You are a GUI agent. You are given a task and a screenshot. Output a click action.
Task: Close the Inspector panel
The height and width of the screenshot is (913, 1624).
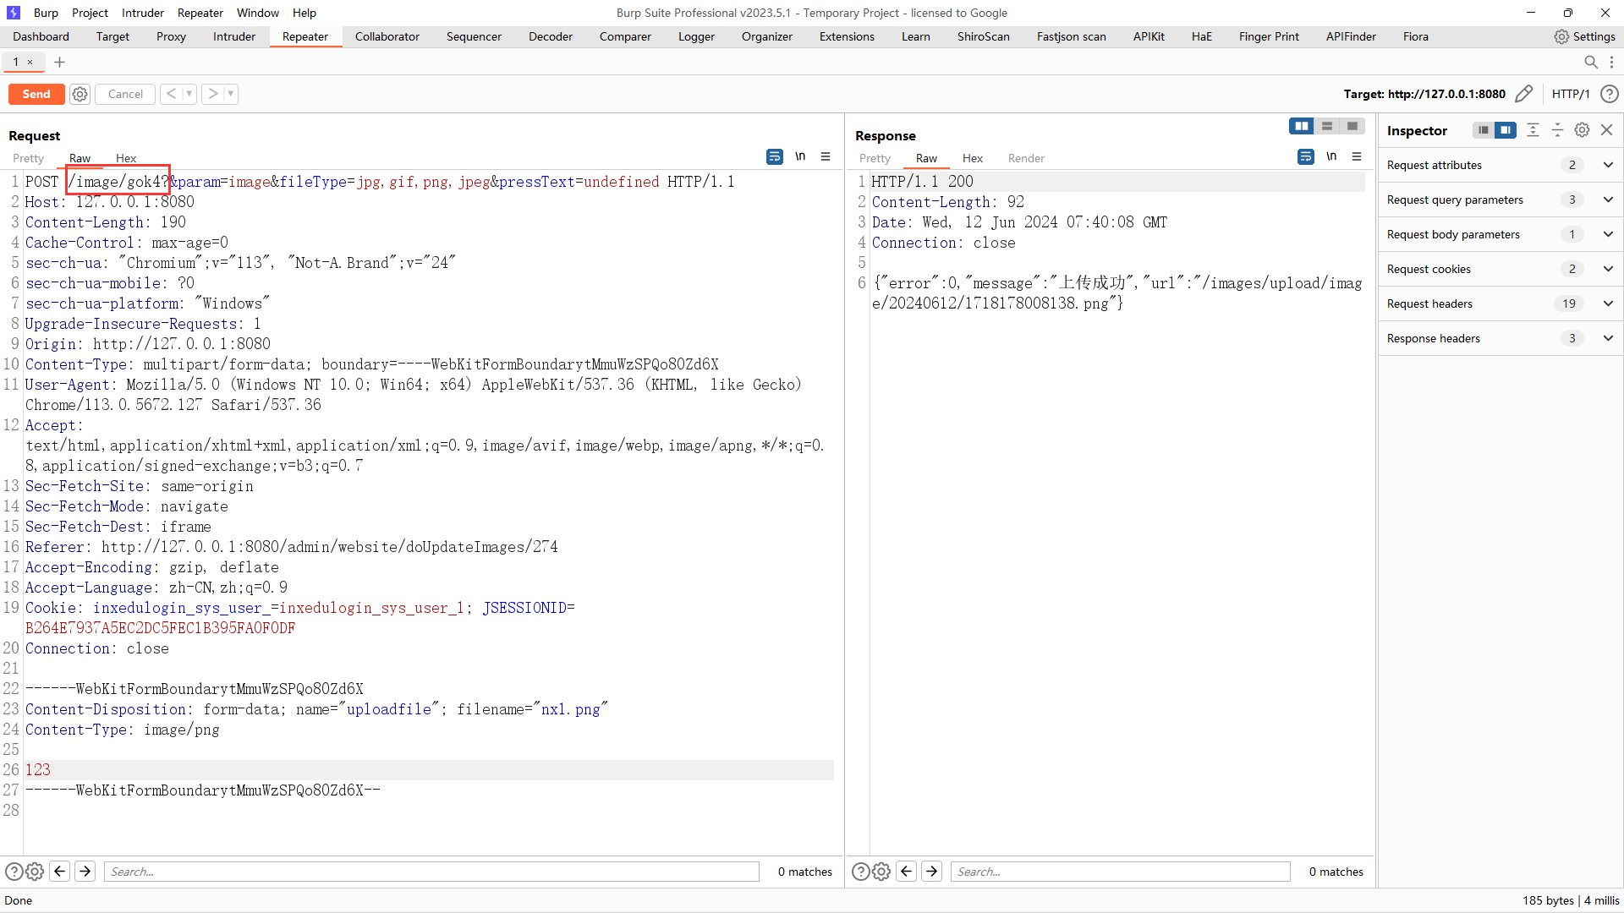point(1607,130)
